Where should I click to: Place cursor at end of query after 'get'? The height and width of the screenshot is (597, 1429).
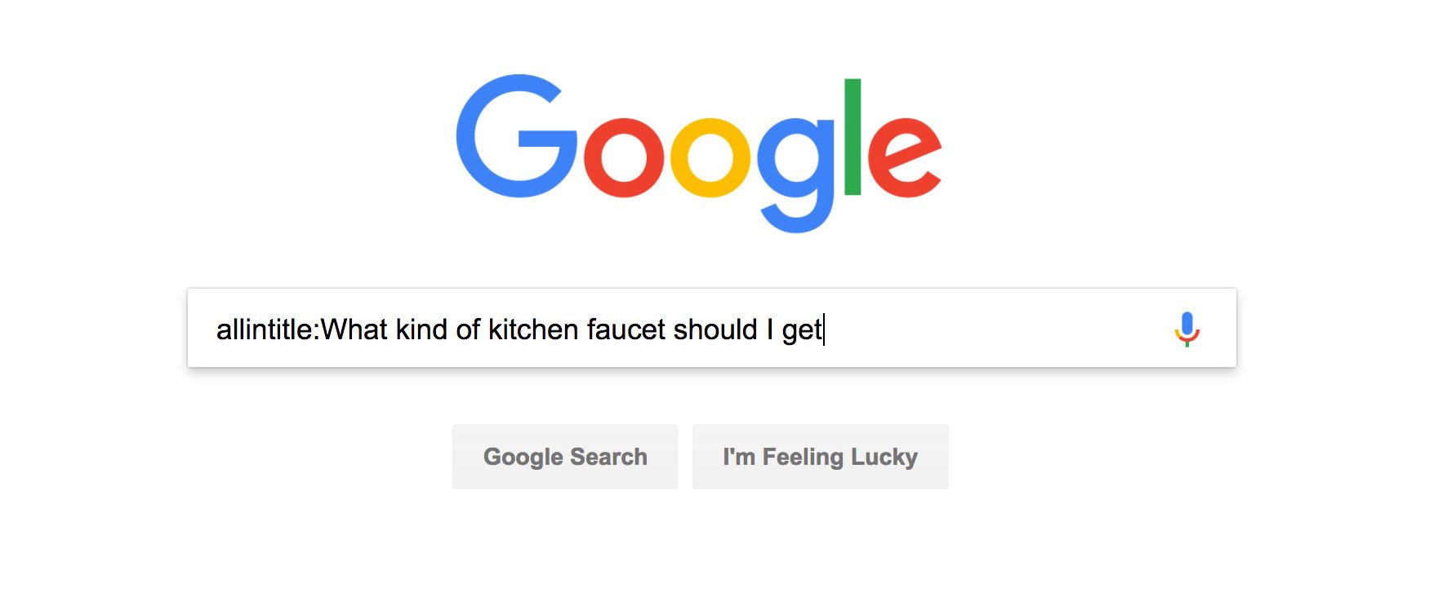point(823,329)
